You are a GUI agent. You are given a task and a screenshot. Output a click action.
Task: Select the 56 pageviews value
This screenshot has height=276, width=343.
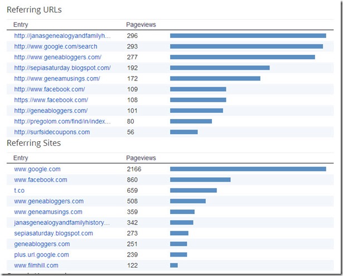(131, 132)
